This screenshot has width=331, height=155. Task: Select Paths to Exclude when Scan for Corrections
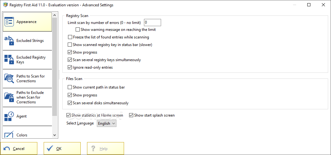click(x=27, y=97)
